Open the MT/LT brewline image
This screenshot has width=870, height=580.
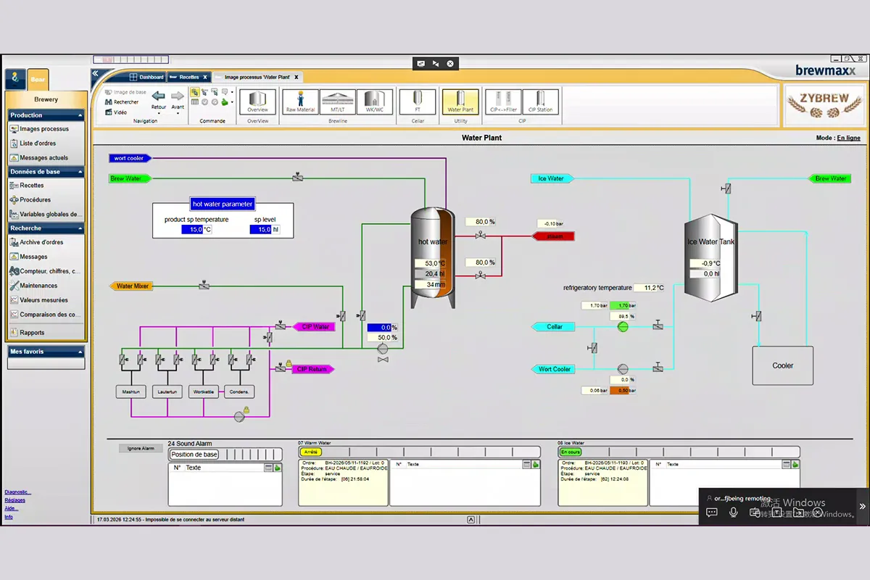coord(337,101)
